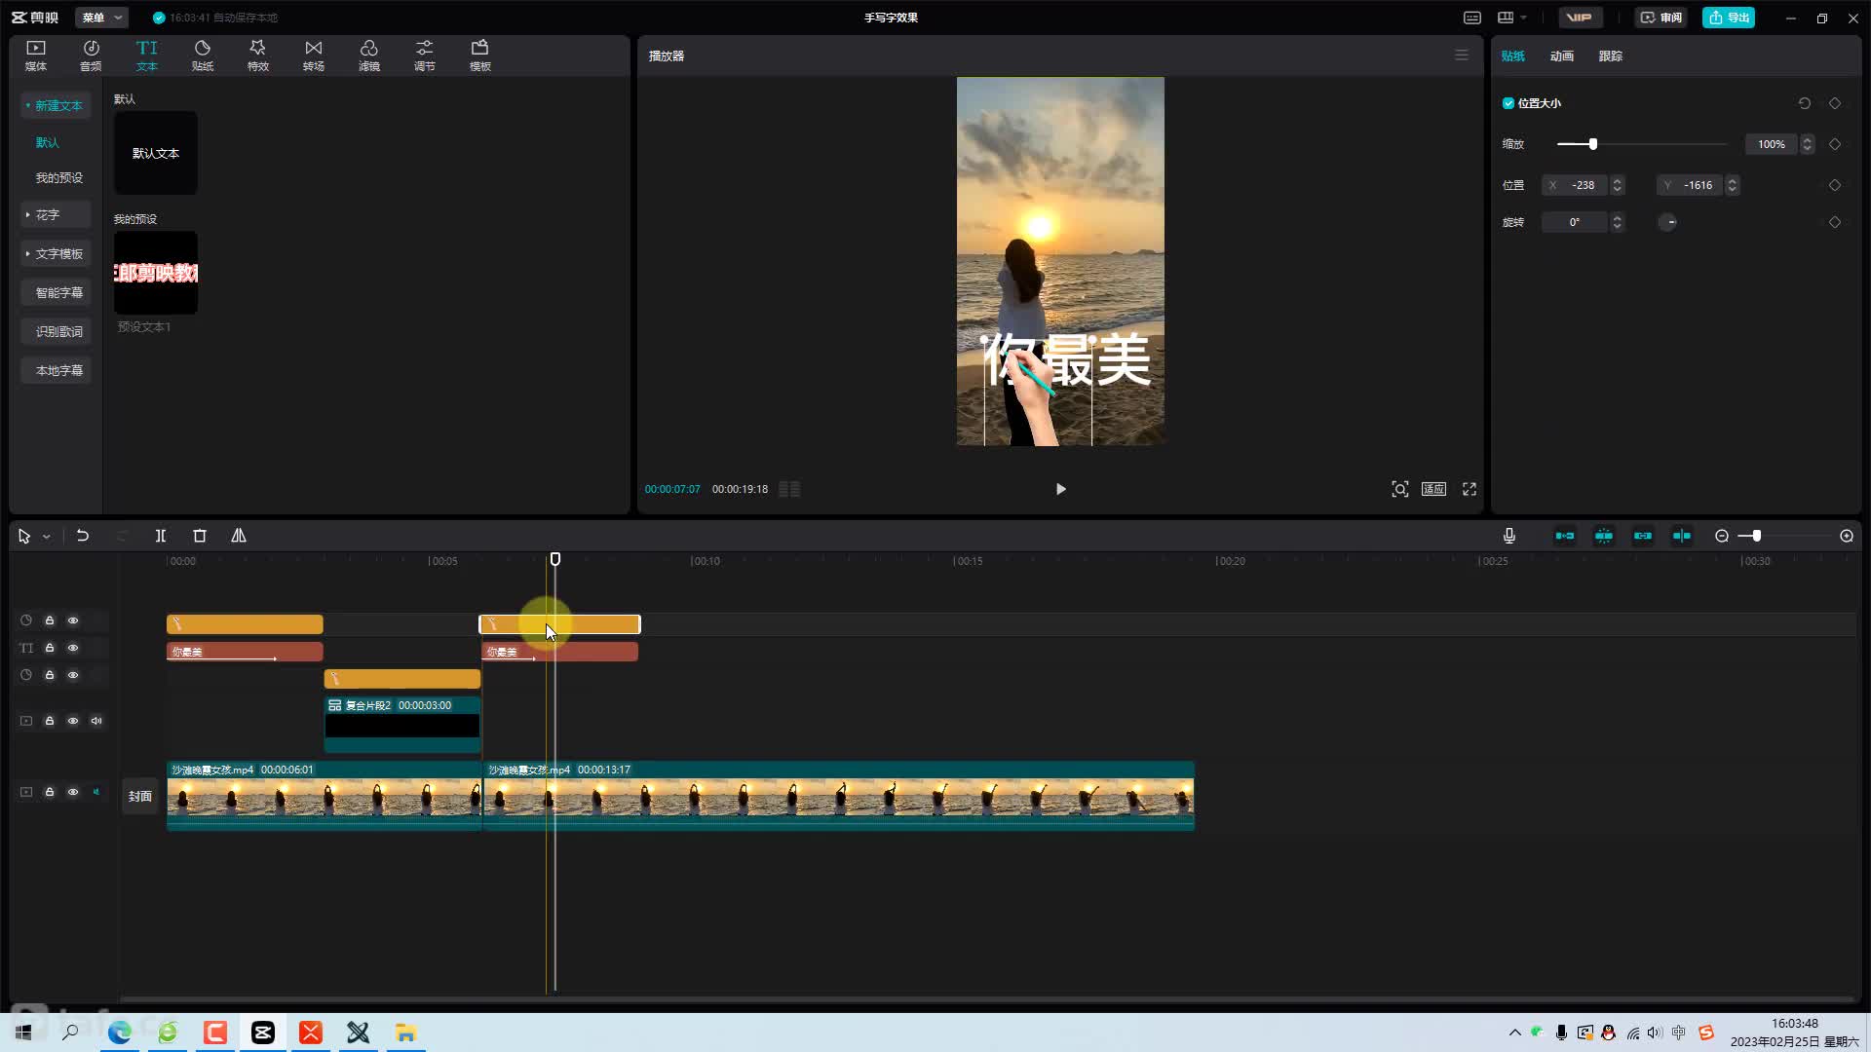Click the microphone record voiceover icon
The image size is (1871, 1052).
point(1509,536)
